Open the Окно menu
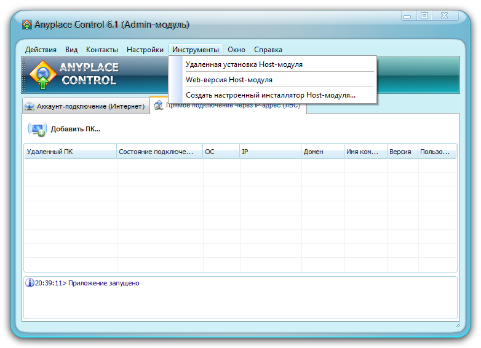 (x=236, y=50)
